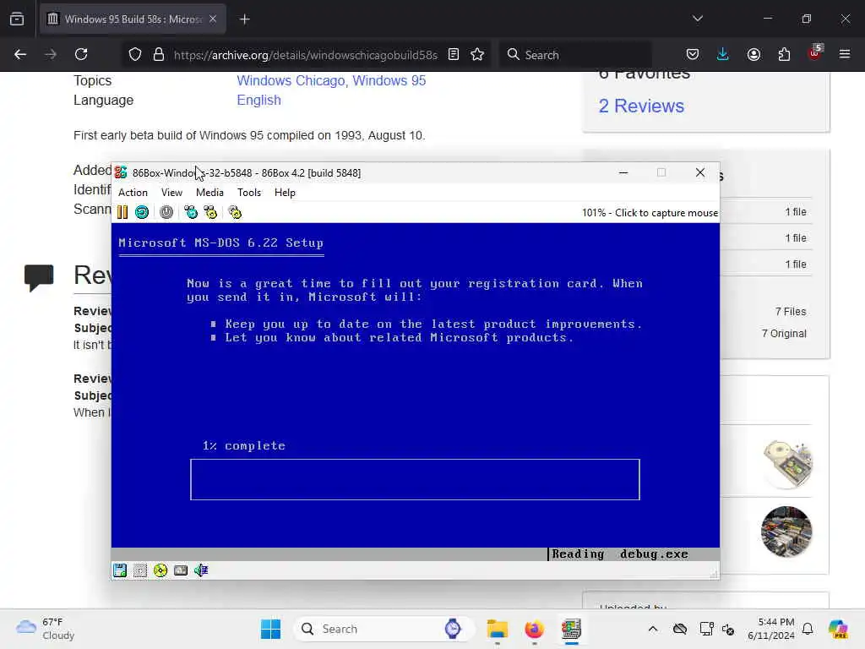This screenshot has width=865, height=649.
Task: Expand the list all tabs dropdown
Action: point(698,19)
